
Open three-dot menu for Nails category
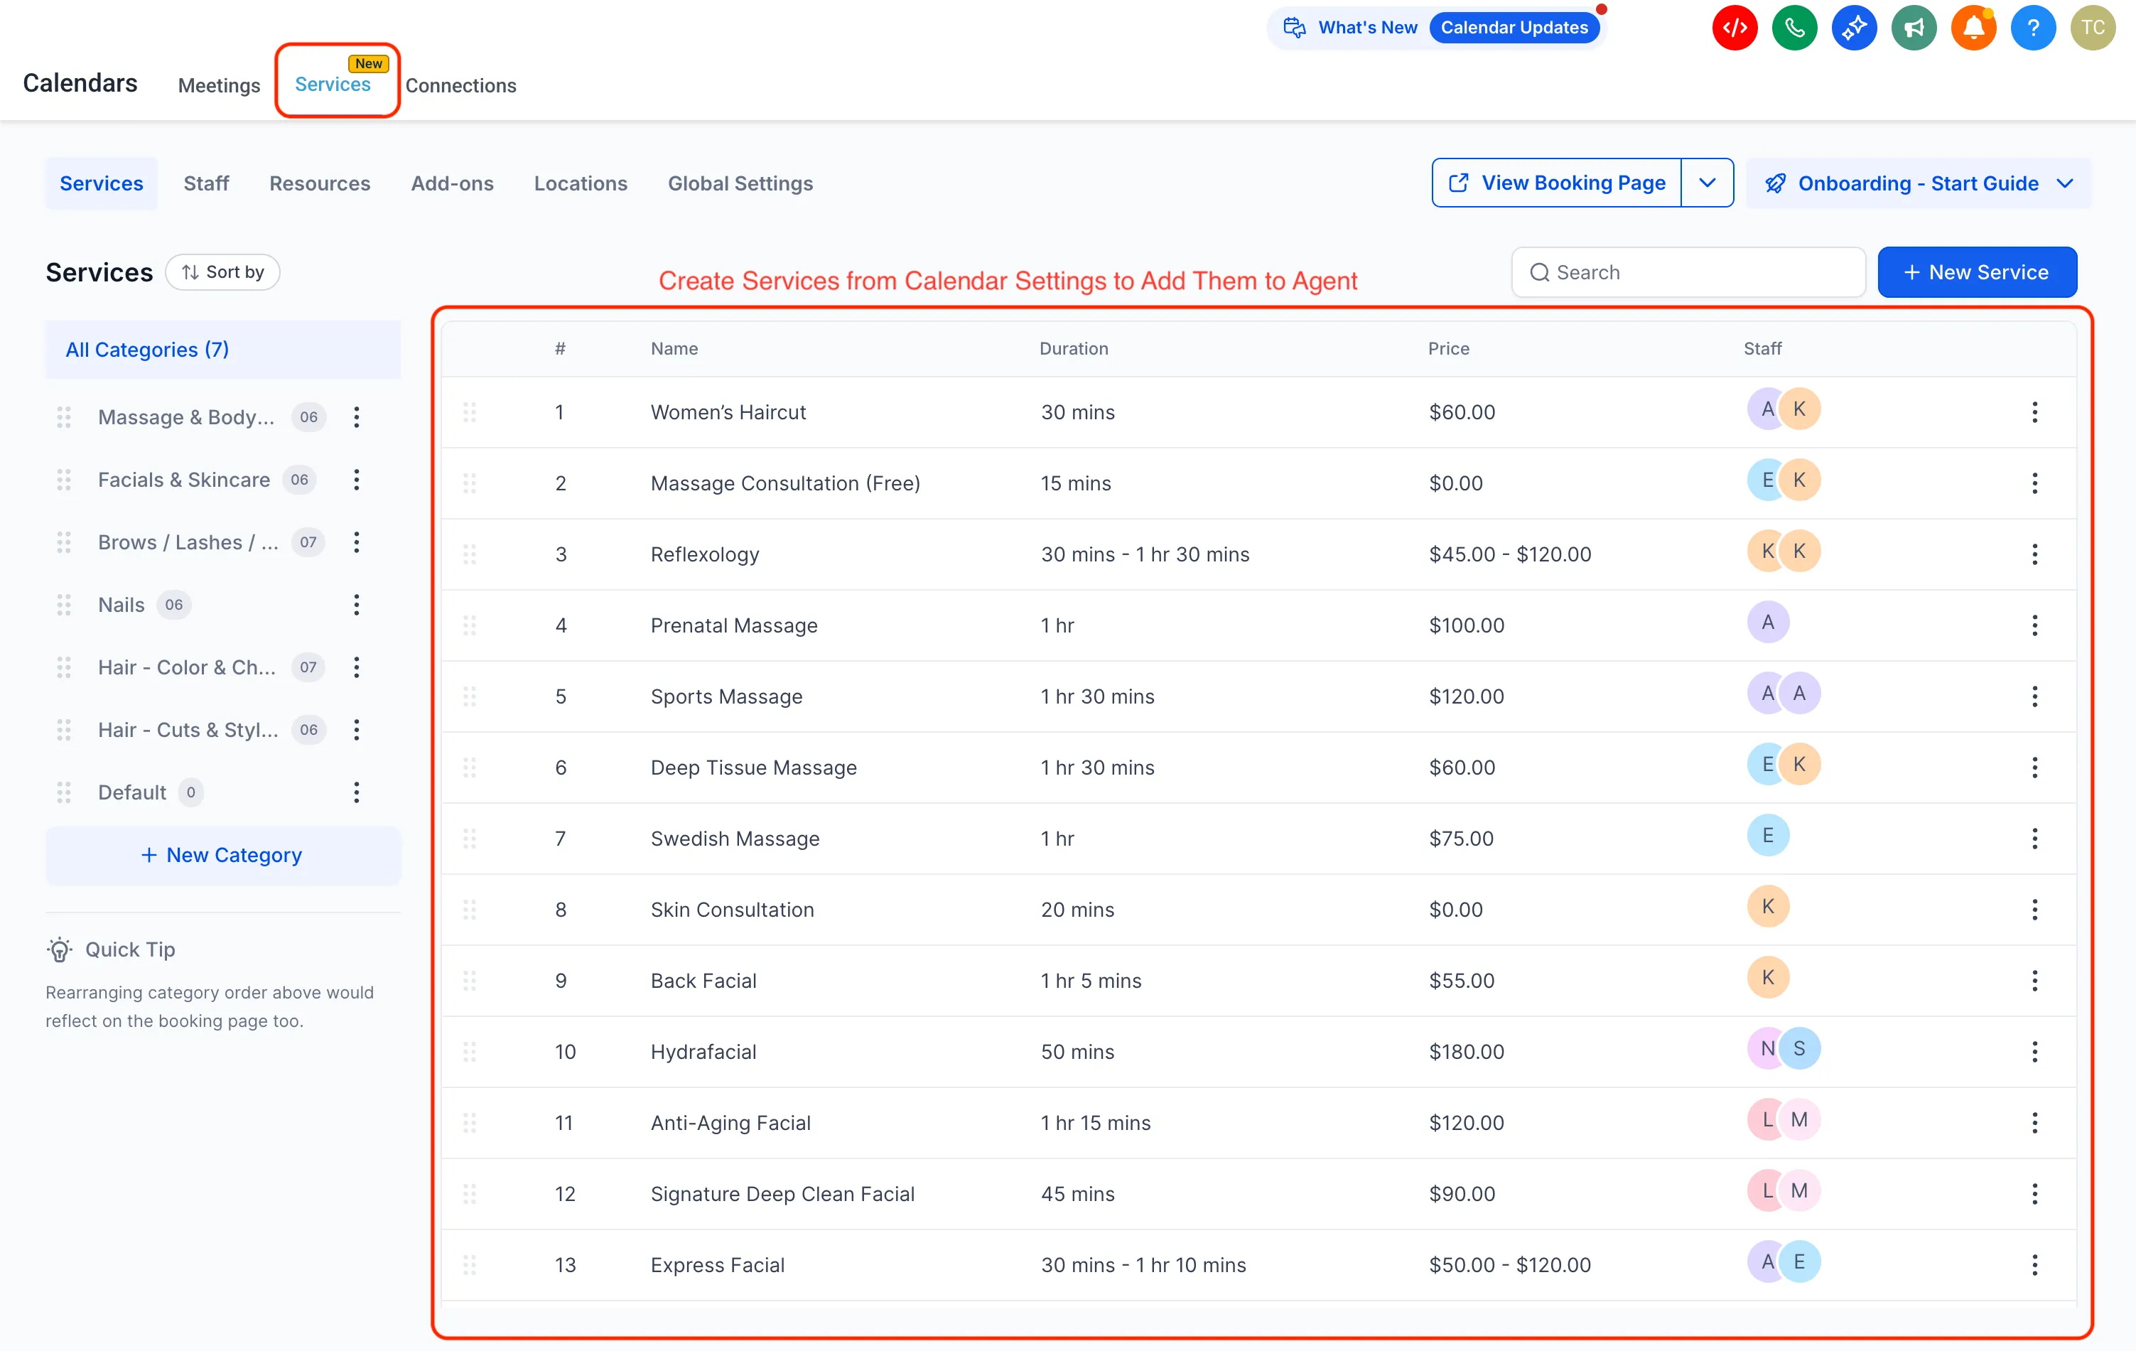357,604
